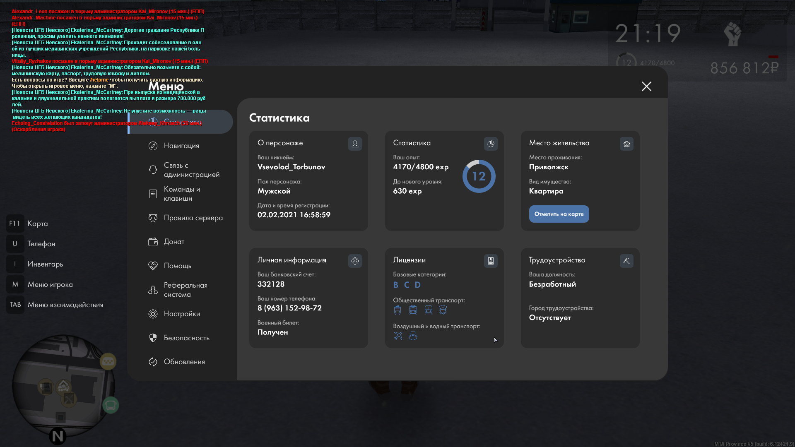Screen dimensions: 795x447
Task: Select Правила сервера menu item
Action: tap(193, 218)
